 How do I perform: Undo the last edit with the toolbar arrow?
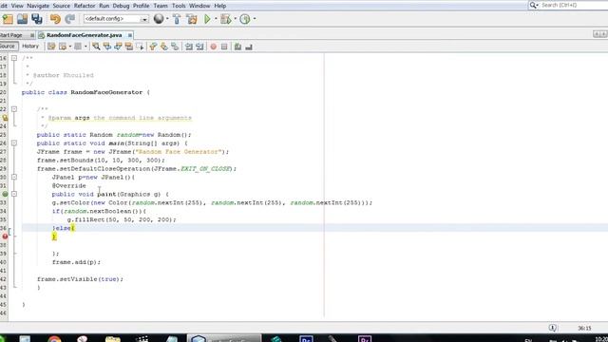coord(55,19)
